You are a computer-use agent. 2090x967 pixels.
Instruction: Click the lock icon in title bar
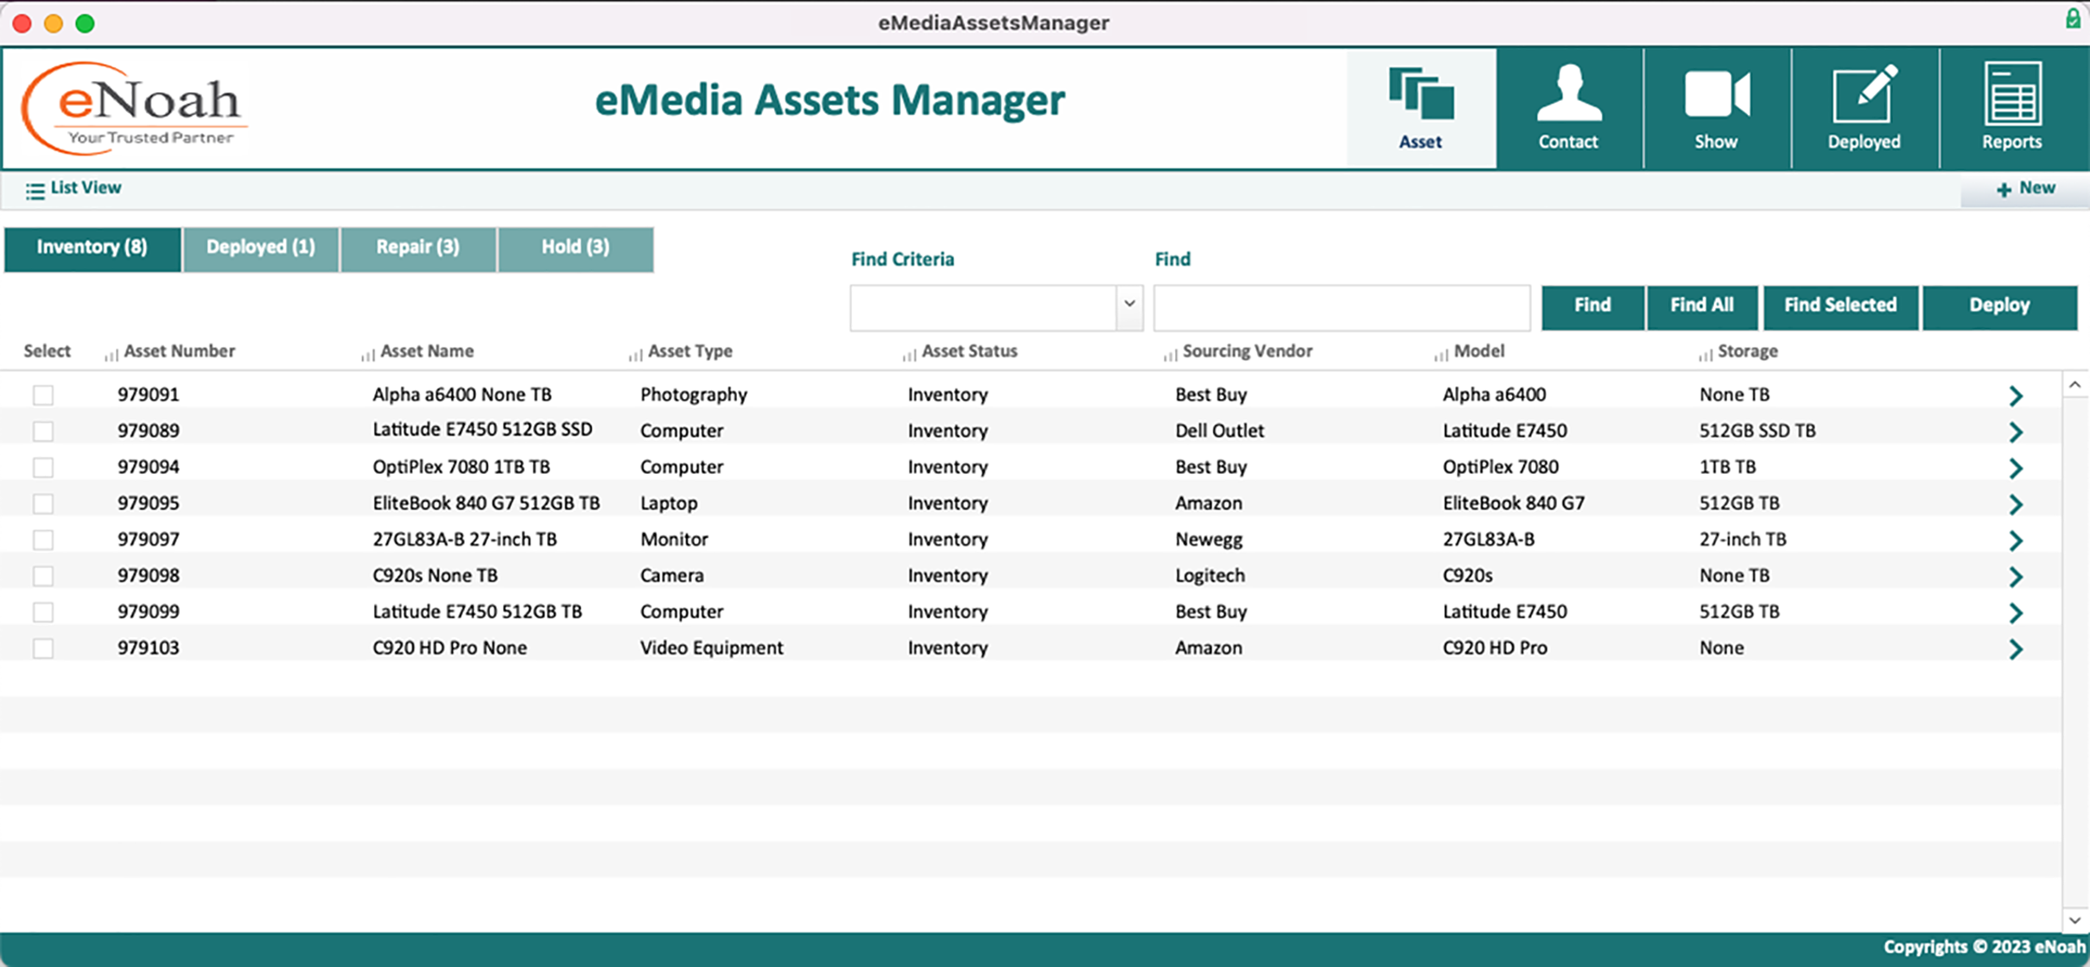(x=2073, y=19)
